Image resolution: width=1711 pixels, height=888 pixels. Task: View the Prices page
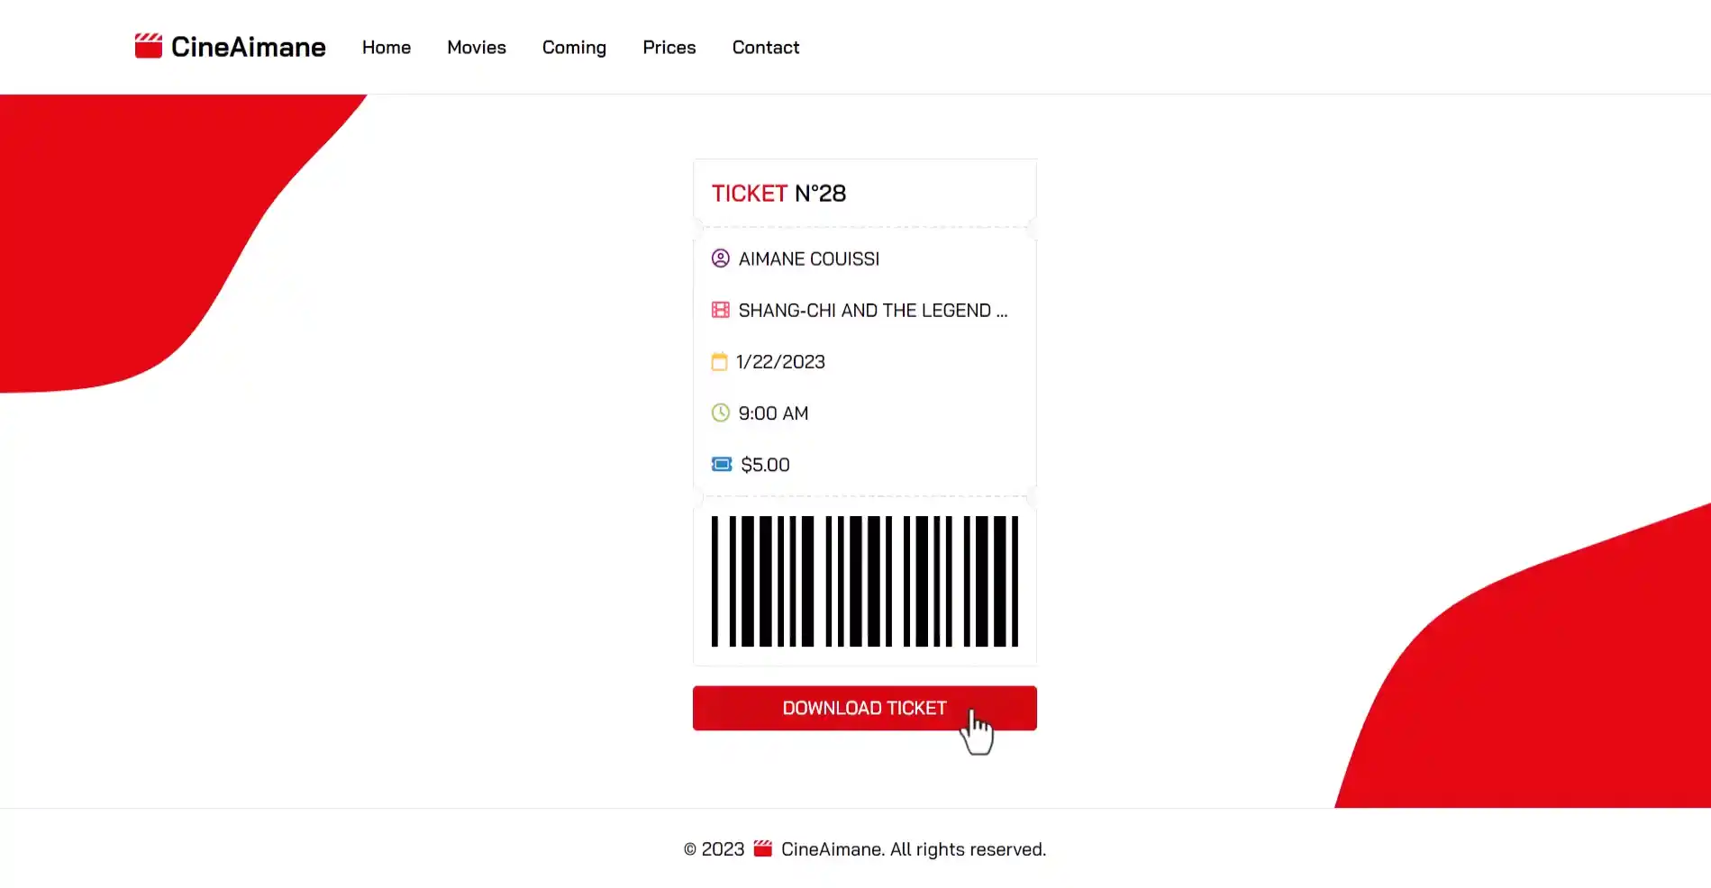pos(669,47)
